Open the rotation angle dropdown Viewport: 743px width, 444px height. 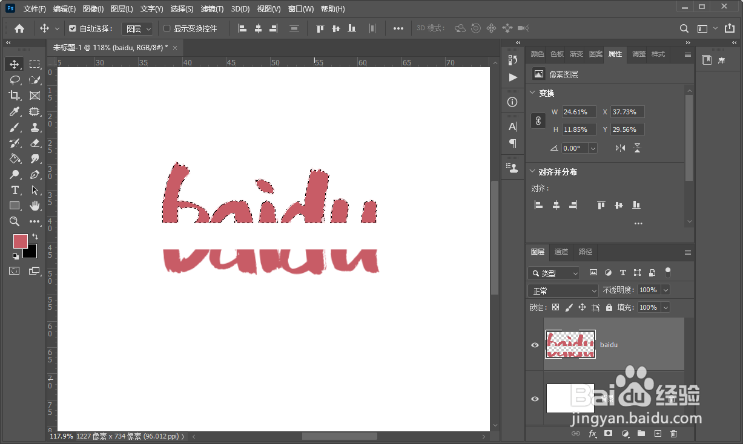[x=593, y=148]
